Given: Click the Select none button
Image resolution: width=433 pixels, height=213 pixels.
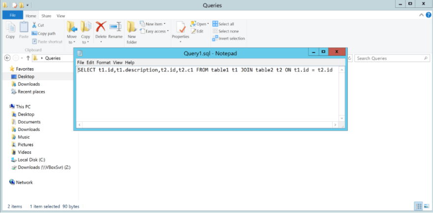Looking at the screenshot, I should [x=226, y=31].
